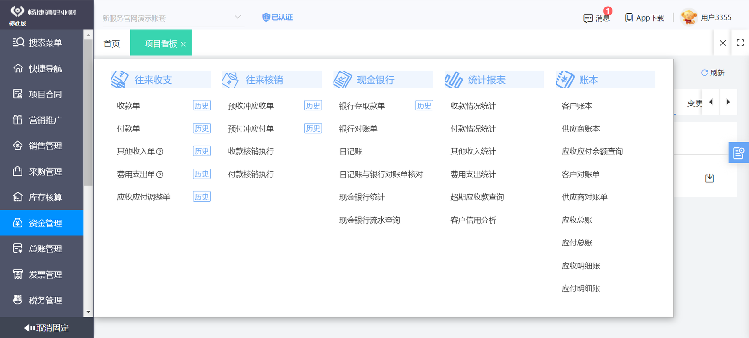Select 总账管理 ledger icon
749x338 pixels.
point(18,249)
